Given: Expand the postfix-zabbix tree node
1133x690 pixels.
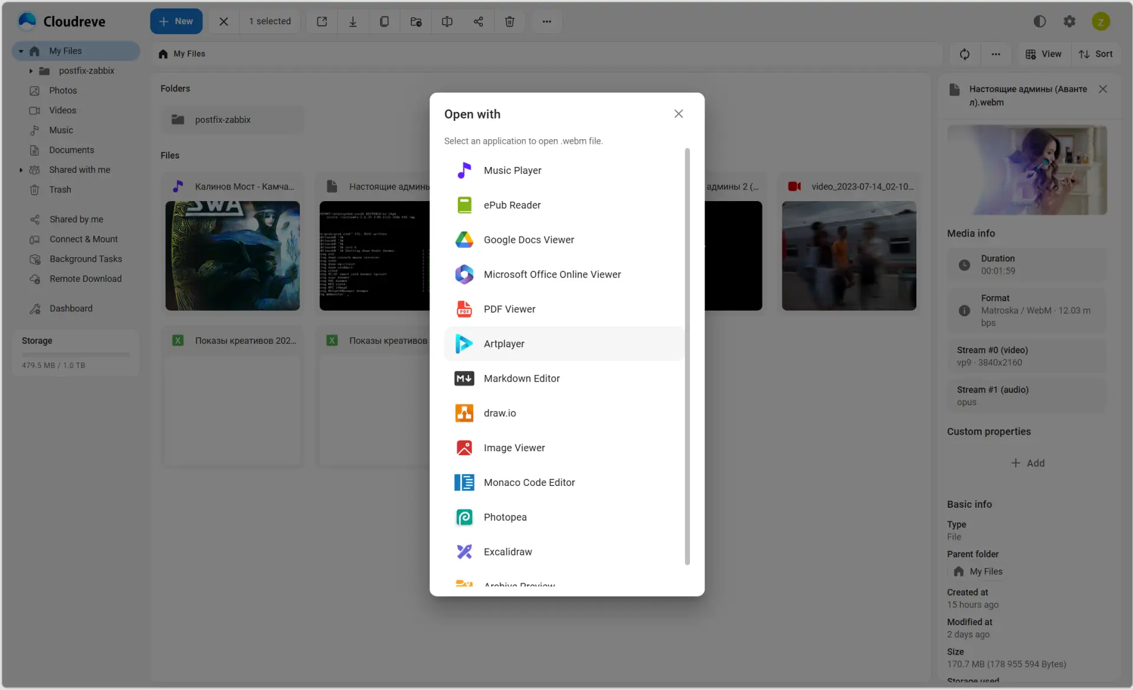Looking at the screenshot, I should 31,71.
